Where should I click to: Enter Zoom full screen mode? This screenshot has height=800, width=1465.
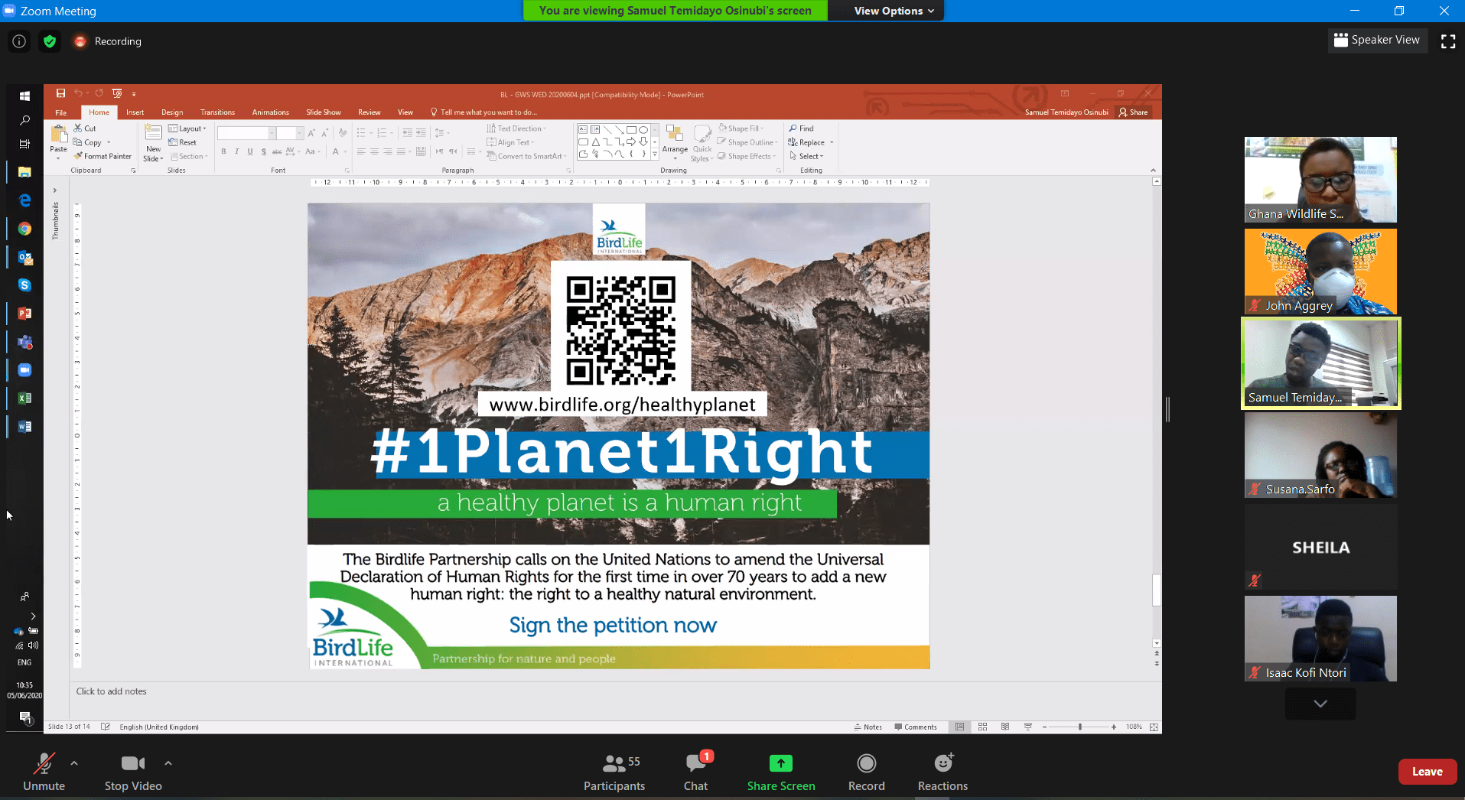point(1448,41)
